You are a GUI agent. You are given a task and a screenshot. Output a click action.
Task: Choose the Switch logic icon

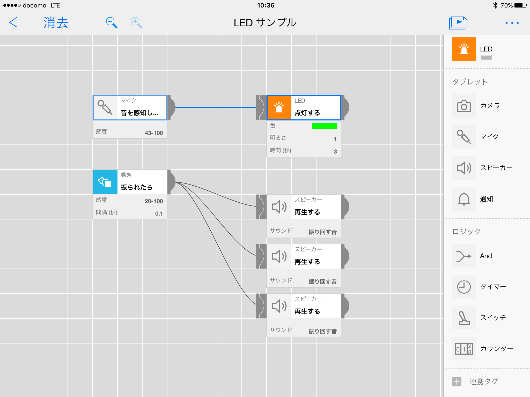tap(464, 318)
